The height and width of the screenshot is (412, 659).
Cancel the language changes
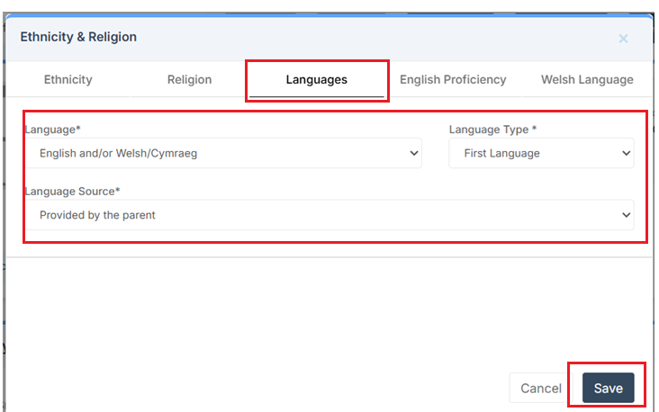tap(541, 389)
